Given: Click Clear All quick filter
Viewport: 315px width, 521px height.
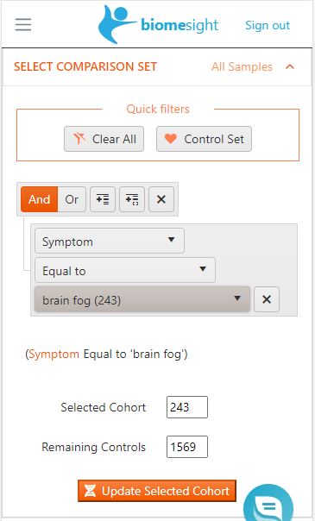Looking at the screenshot, I should pos(104,139).
